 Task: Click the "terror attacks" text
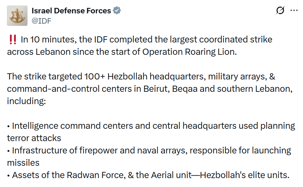click(x=34, y=138)
